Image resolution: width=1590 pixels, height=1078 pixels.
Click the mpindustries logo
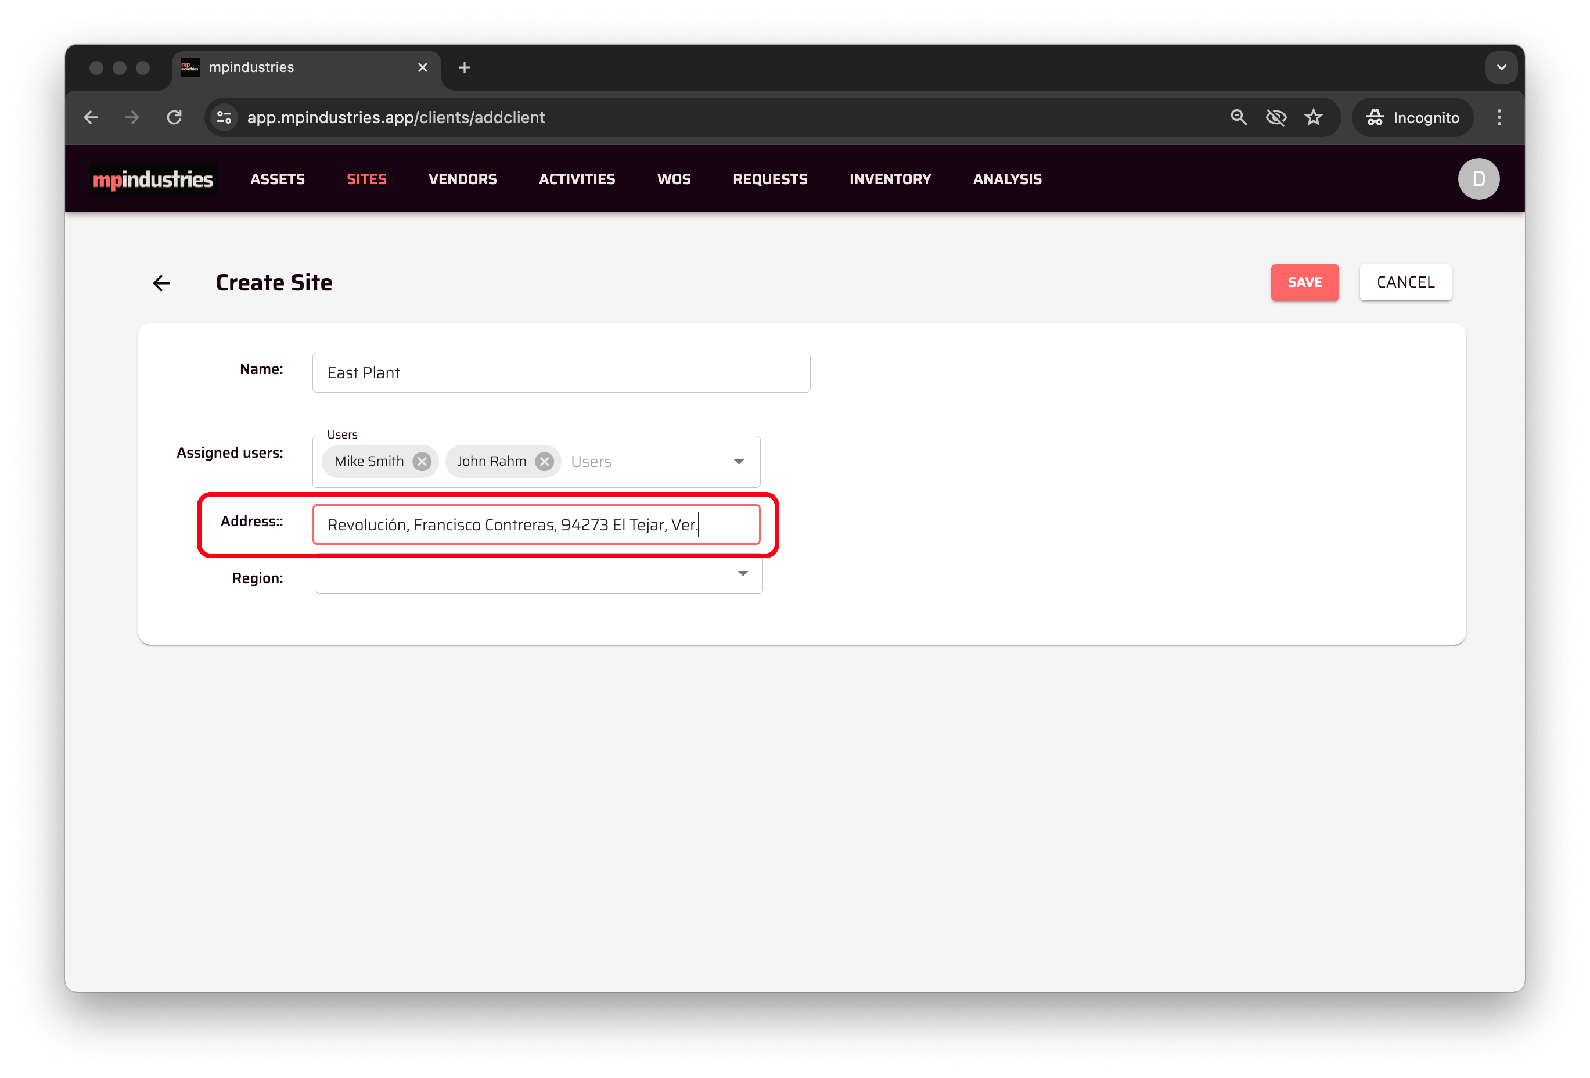pyautogui.click(x=153, y=179)
